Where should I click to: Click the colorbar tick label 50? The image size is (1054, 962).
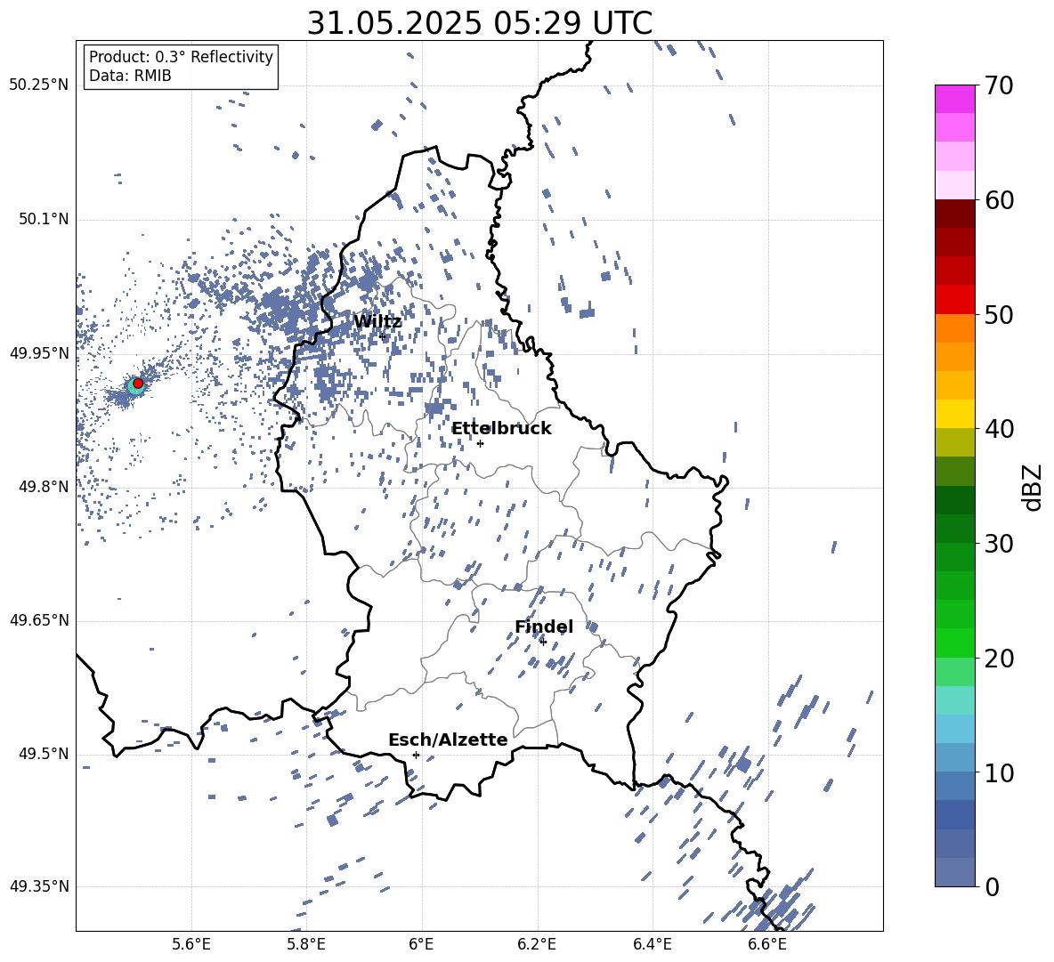pyautogui.click(x=999, y=314)
